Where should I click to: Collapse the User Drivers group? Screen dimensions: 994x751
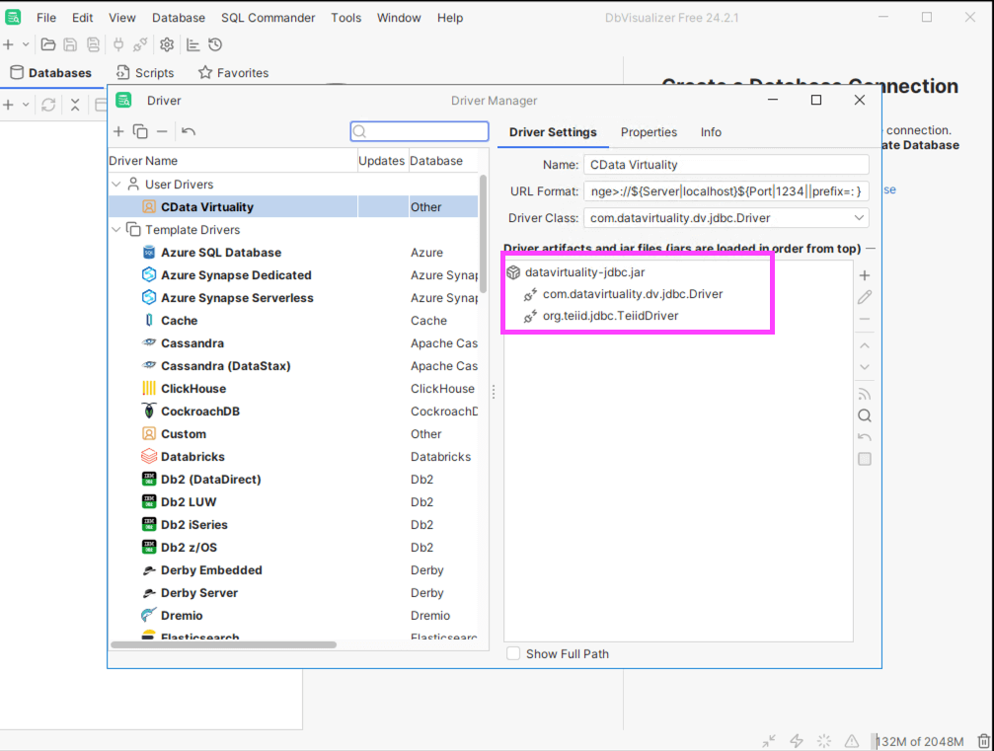115,185
